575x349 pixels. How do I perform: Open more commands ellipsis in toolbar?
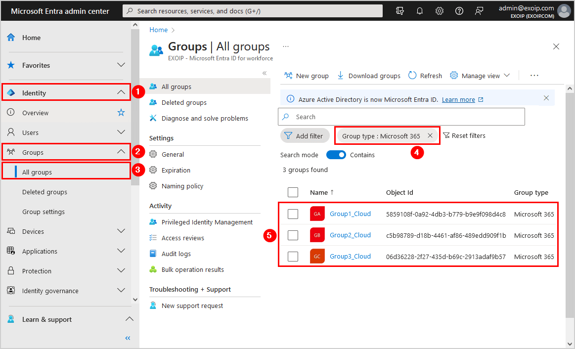tap(534, 76)
